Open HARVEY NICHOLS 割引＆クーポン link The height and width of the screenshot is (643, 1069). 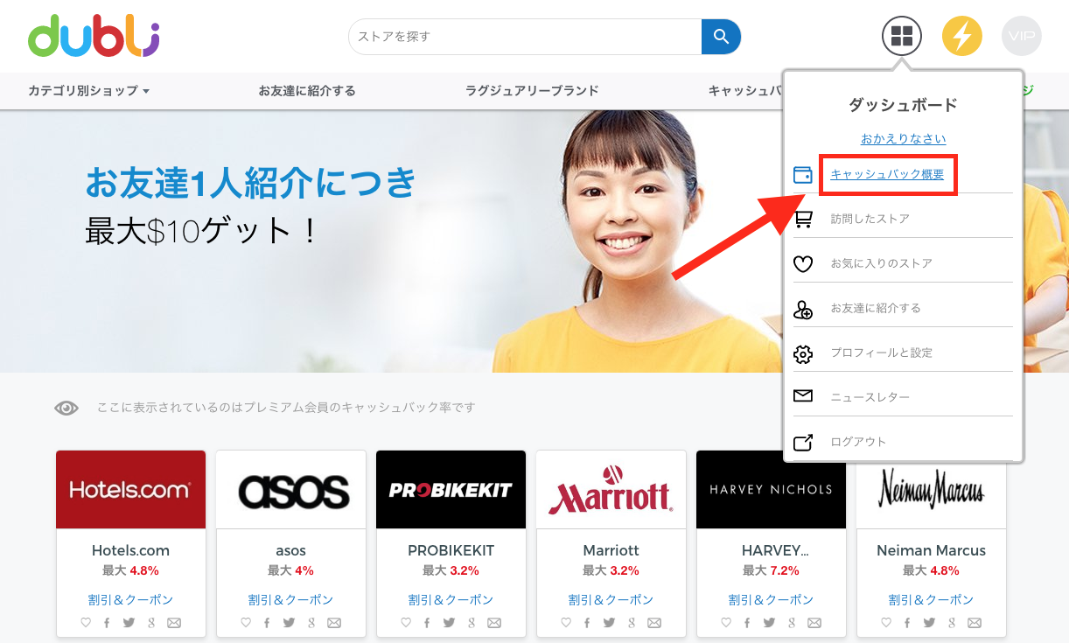771,600
